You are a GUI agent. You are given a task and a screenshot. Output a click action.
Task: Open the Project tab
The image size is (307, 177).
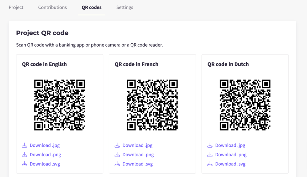pos(16,7)
